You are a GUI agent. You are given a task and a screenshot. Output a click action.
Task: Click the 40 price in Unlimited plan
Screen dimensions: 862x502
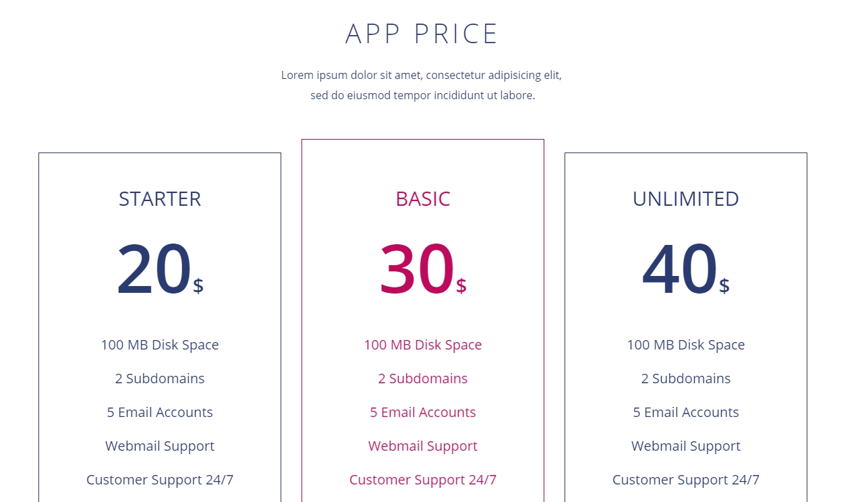click(680, 270)
